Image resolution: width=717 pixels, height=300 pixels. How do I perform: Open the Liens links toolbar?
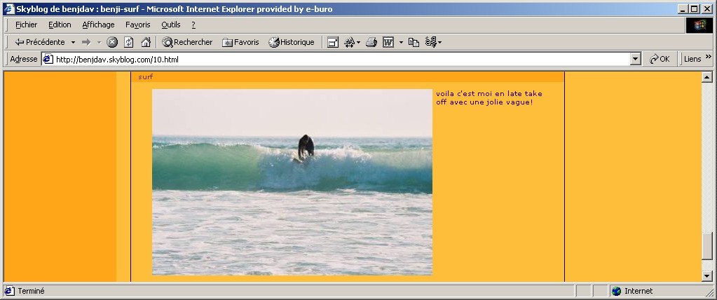pos(692,59)
